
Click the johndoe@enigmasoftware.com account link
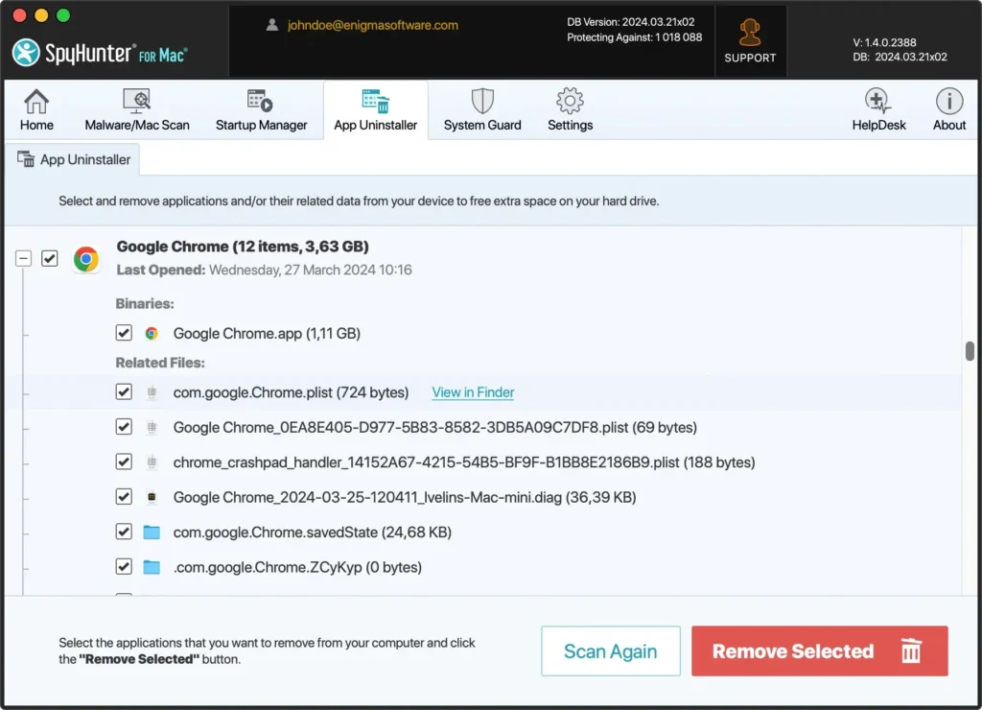pos(373,25)
